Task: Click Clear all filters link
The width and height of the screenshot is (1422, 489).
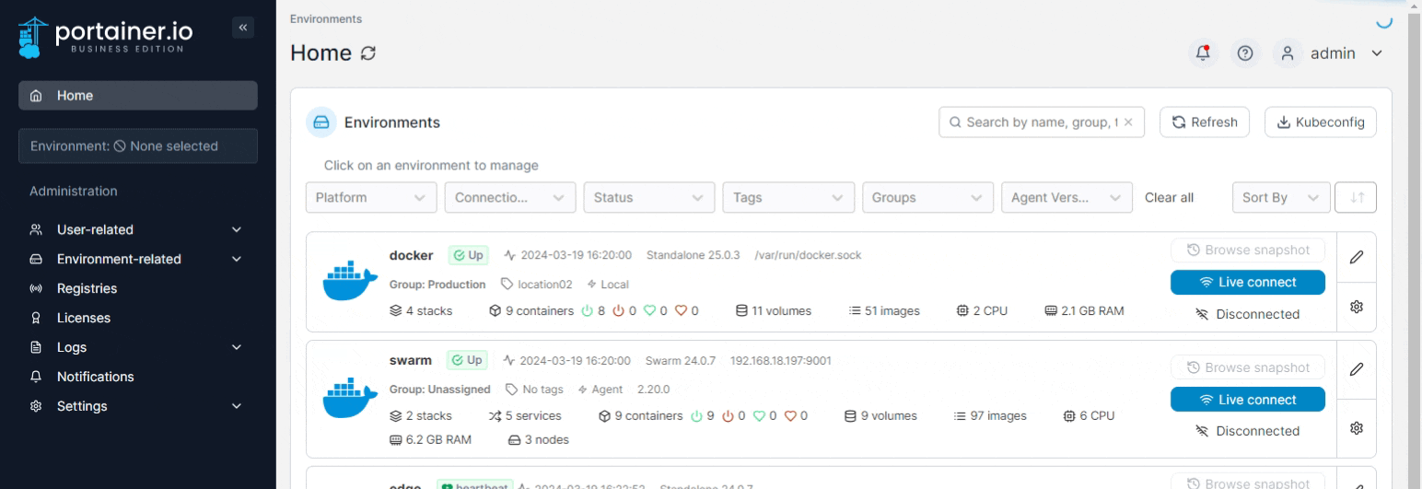Action: 1169,198
